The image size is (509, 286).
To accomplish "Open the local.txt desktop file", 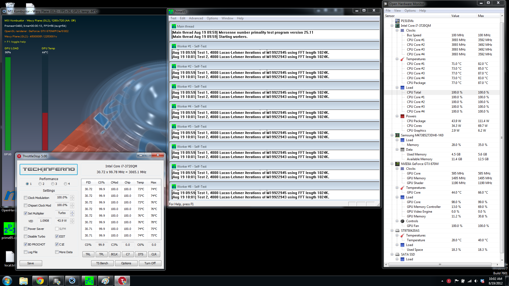I will tap(10, 259).
